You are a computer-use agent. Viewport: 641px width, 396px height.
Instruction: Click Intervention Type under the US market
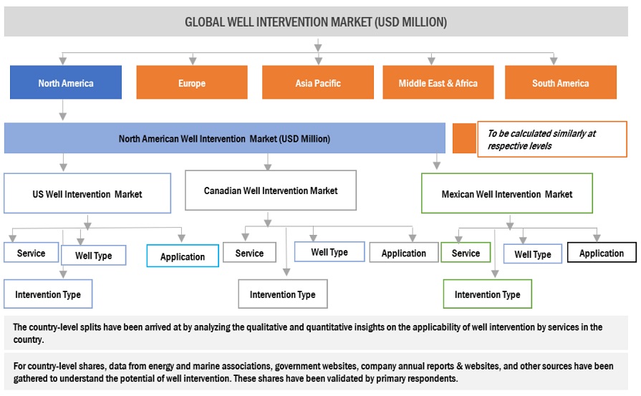48,294
